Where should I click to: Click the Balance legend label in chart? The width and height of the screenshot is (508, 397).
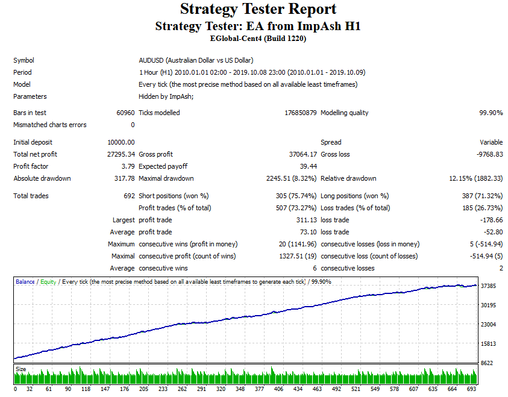click(25, 282)
